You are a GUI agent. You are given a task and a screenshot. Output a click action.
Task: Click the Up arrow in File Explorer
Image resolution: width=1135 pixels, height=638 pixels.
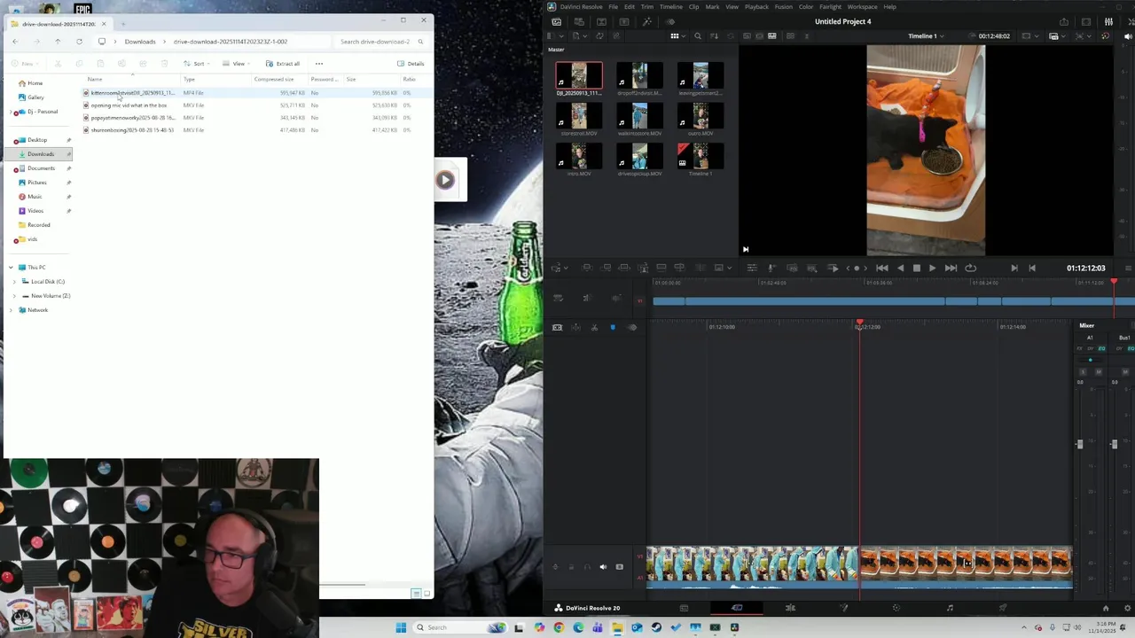(x=58, y=42)
